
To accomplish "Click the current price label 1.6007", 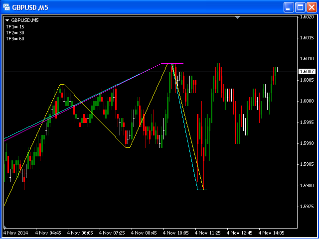I will click(x=307, y=72).
